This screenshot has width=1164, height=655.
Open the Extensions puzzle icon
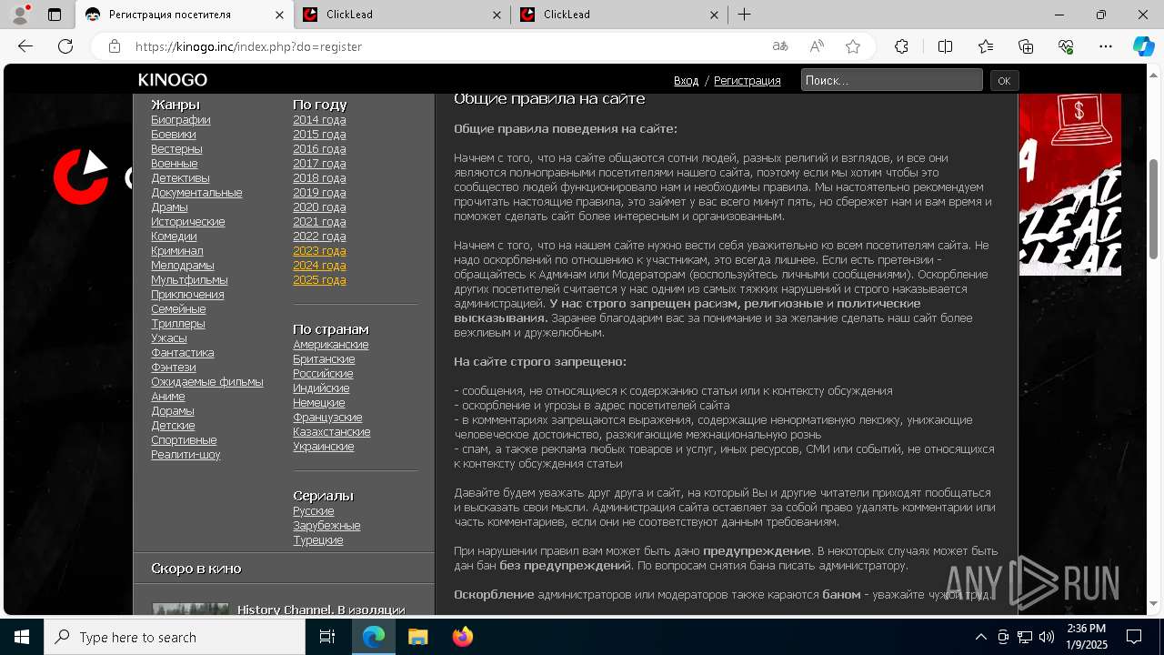pyautogui.click(x=901, y=46)
